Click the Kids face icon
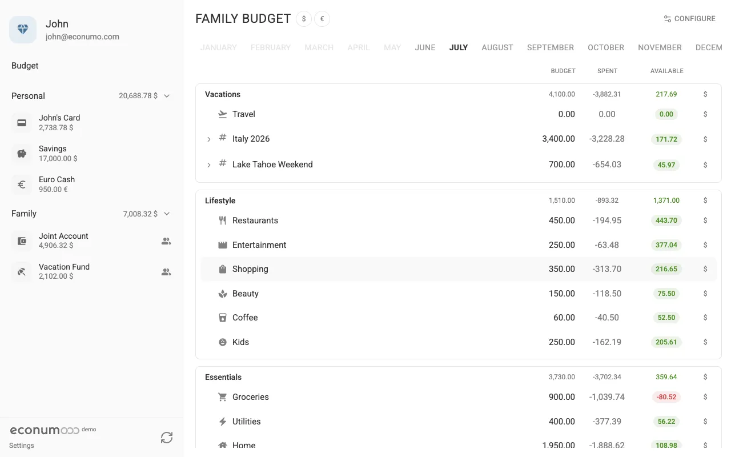 [x=223, y=342]
